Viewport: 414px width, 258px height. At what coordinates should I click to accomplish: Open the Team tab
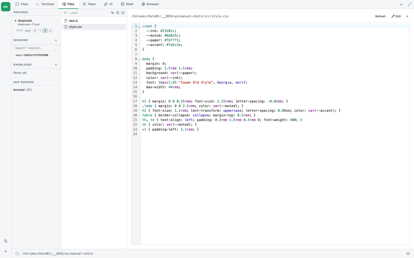tap(89, 4)
